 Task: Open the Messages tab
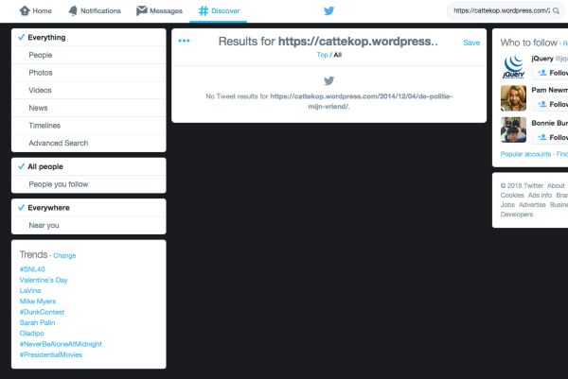[x=159, y=11]
